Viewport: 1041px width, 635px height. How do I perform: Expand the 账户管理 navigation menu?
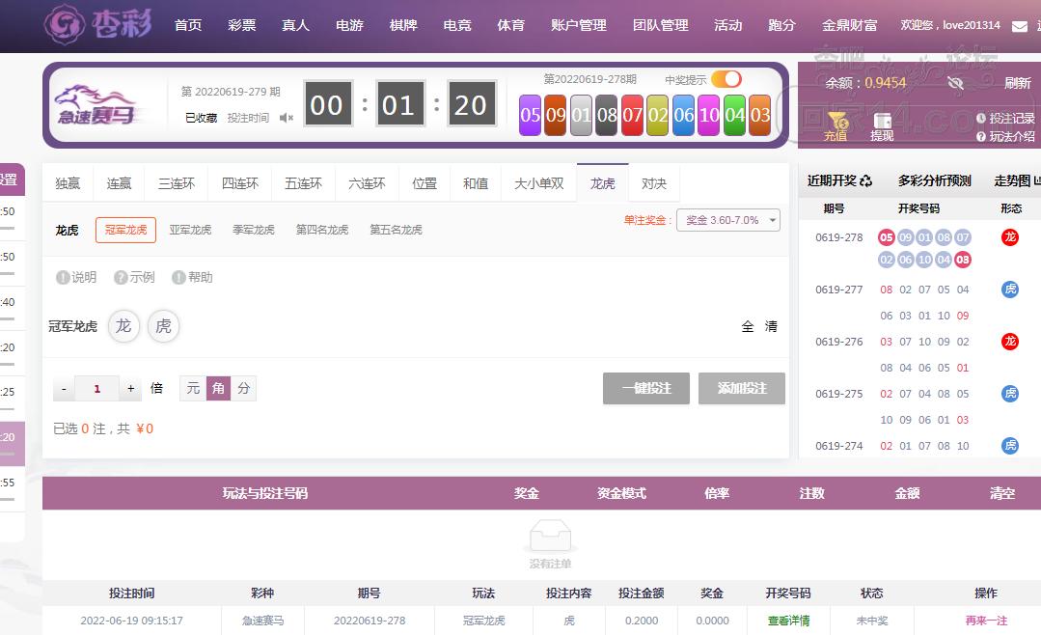[x=578, y=26]
